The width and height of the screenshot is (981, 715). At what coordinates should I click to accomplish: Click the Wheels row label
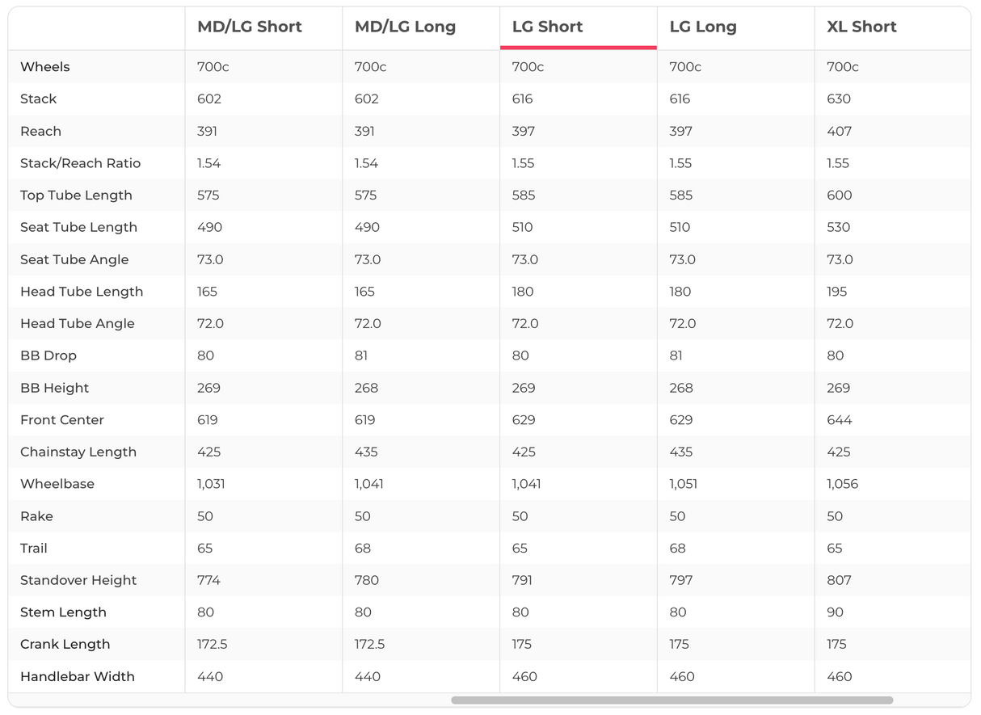click(45, 67)
